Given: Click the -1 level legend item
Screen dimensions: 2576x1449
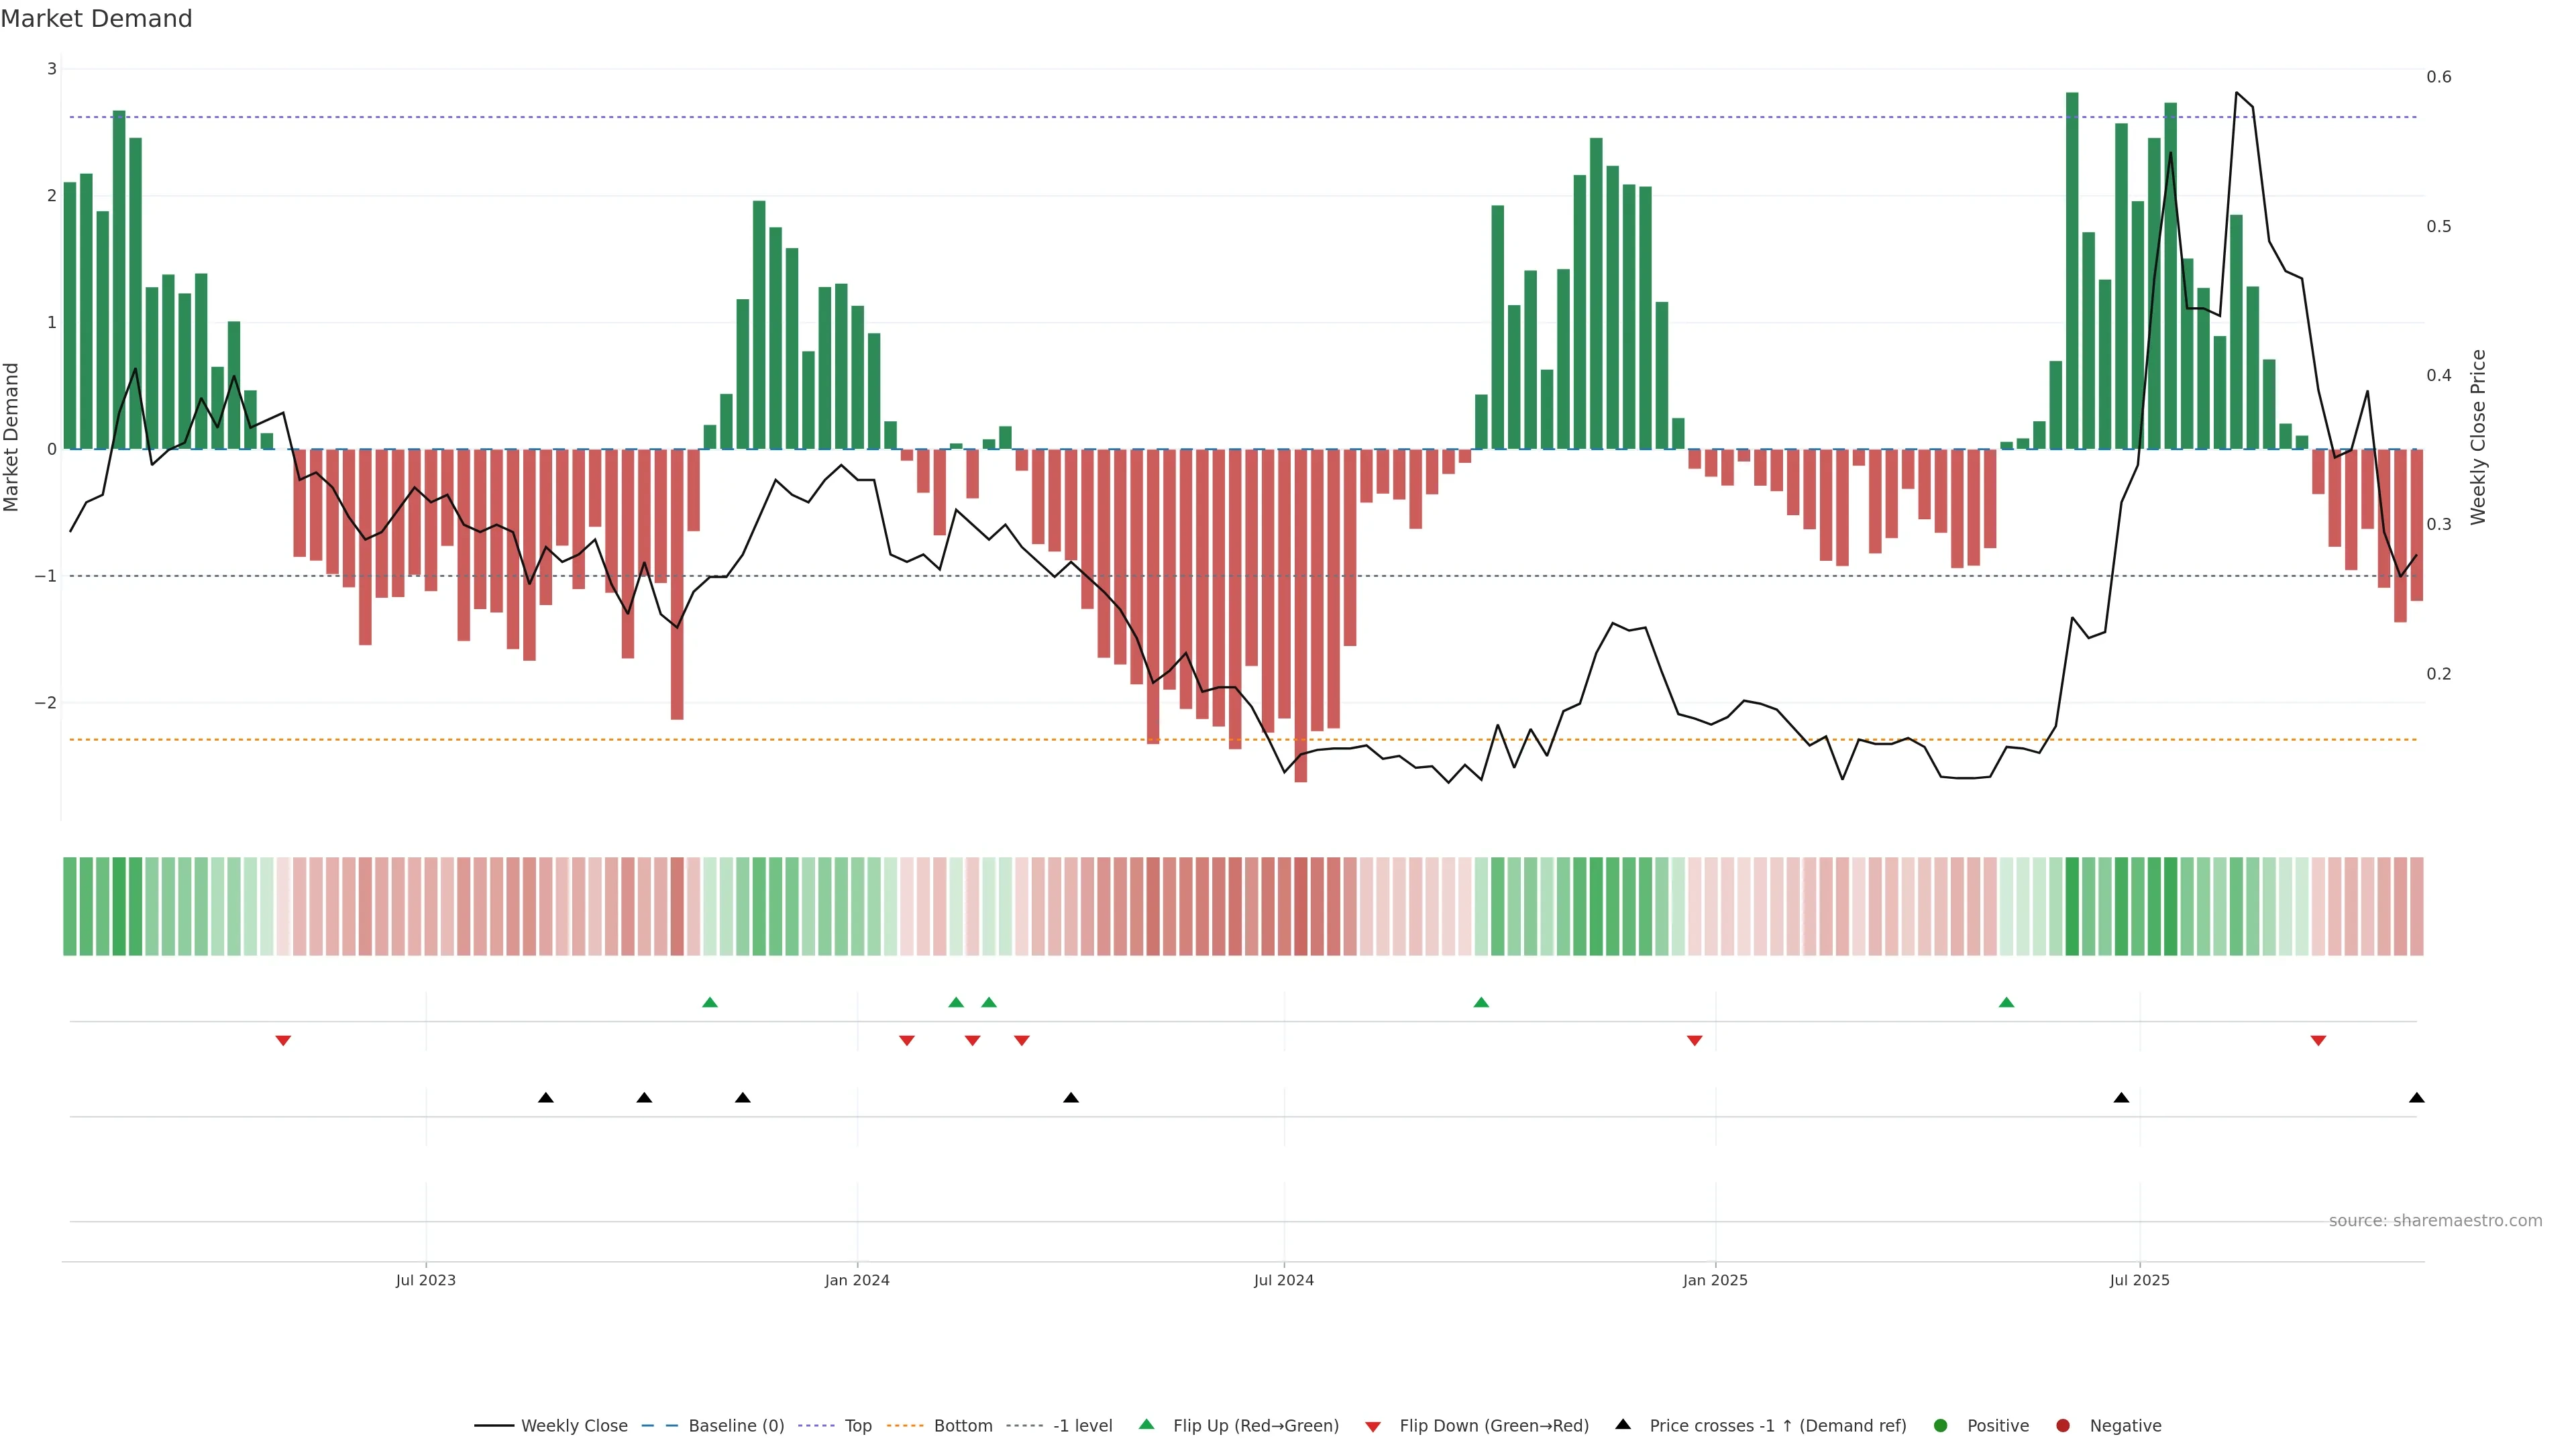Looking at the screenshot, I should (1082, 1425).
